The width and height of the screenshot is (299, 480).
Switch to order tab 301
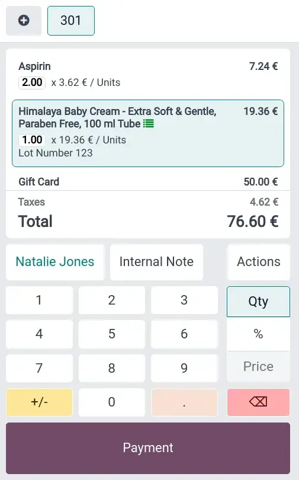(x=71, y=21)
